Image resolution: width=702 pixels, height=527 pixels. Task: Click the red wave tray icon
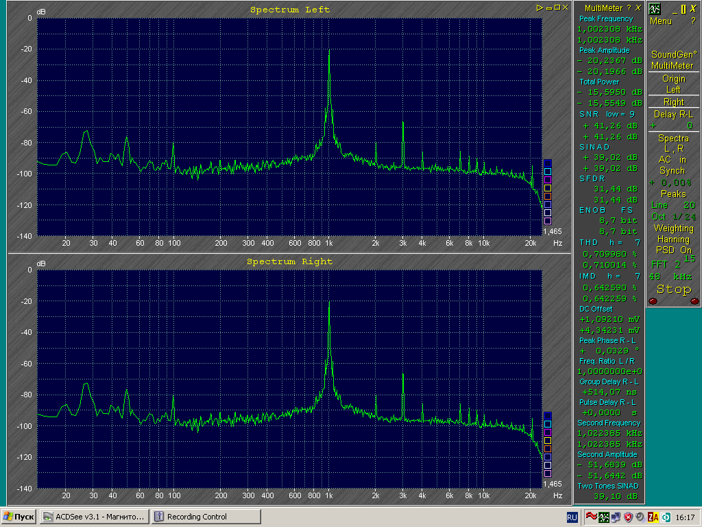(590, 517)
